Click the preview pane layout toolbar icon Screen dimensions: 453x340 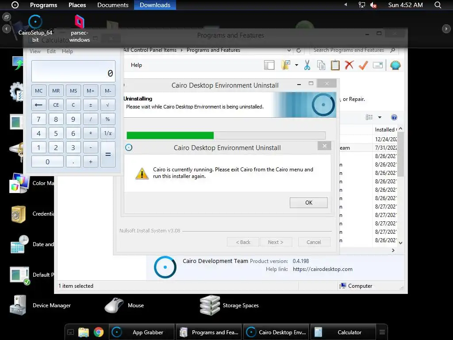tap(269, 65)
